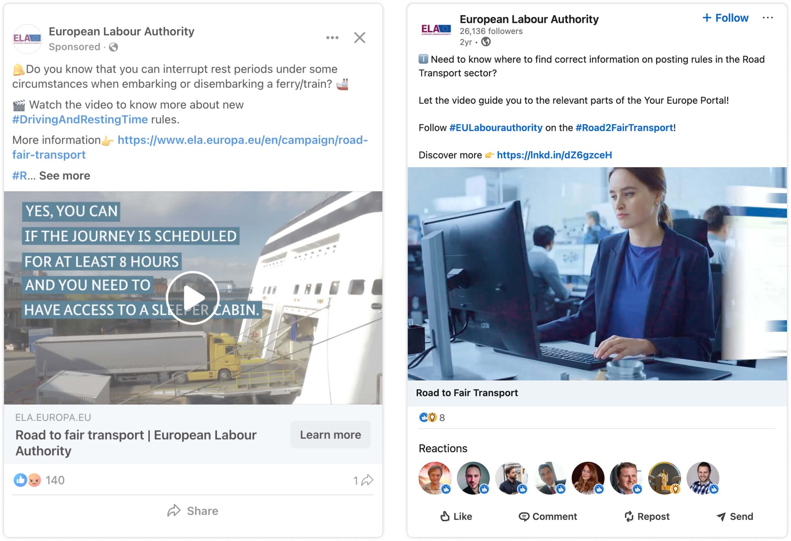Image resolution: width=791 pixels, height=541 pixels.
Task: Open the ELA logo avatar on LinkedIn post
Action: point(436,30)
